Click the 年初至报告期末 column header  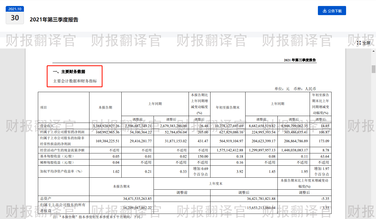click(x=228, y=108)
